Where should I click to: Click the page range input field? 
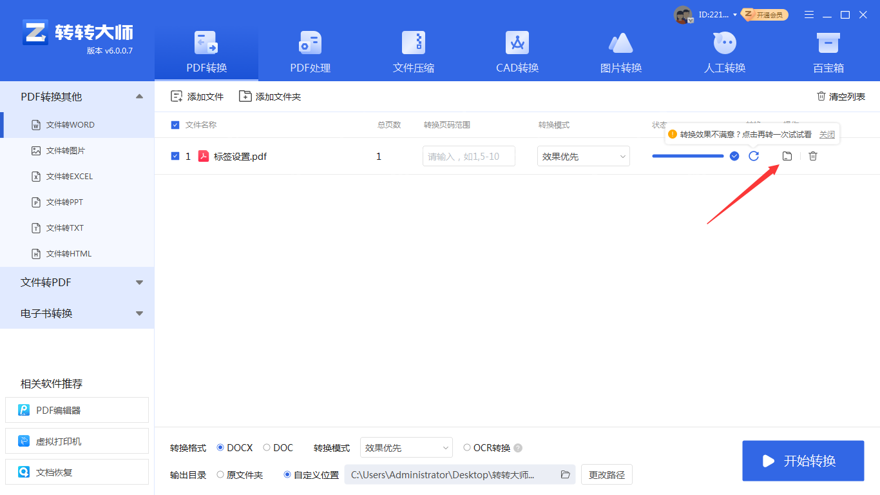coord(468,156)
